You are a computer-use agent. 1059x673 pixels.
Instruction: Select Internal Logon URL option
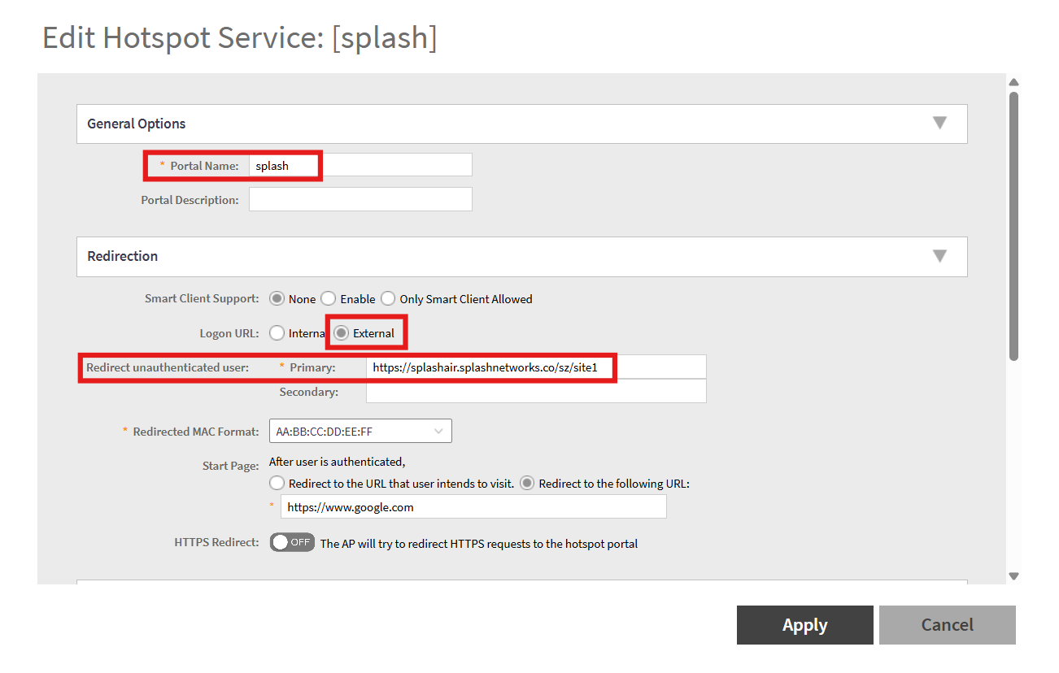pyautogui.click(x=277, y=333)
